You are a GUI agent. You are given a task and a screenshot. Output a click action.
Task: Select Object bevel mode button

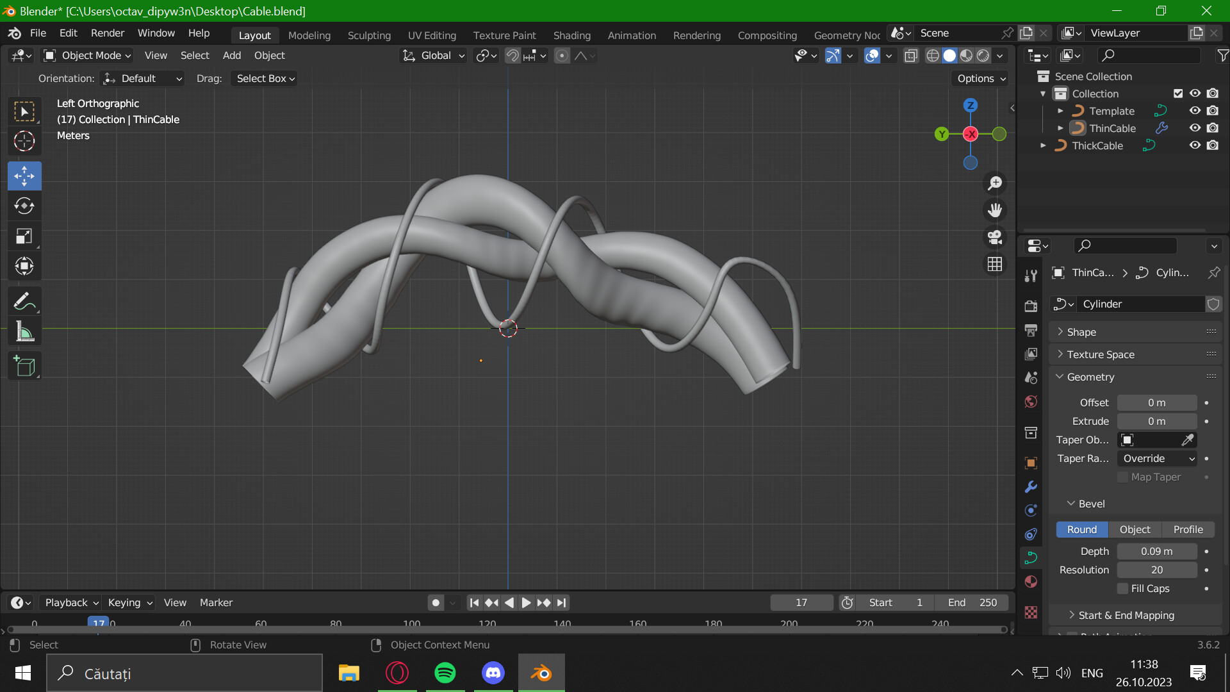1135,529
